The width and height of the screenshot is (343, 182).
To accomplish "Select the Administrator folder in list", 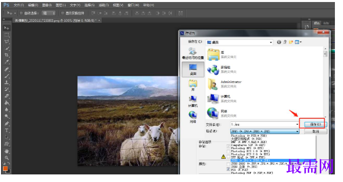I will [224, 84].
